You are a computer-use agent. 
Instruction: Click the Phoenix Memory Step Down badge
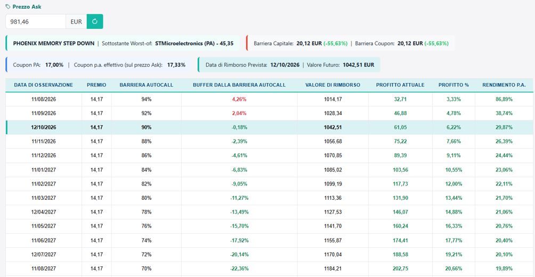pyautogui.click(x=123, y=43)
